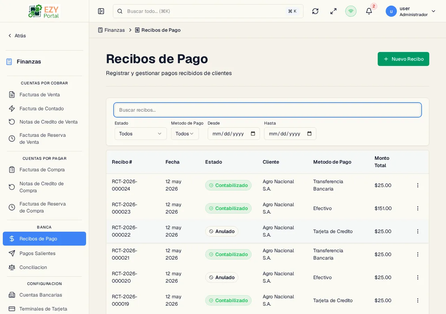Open actions menu for RCT-2026-000024
This screenshot has width=446, height=314.
pos(418,185)
